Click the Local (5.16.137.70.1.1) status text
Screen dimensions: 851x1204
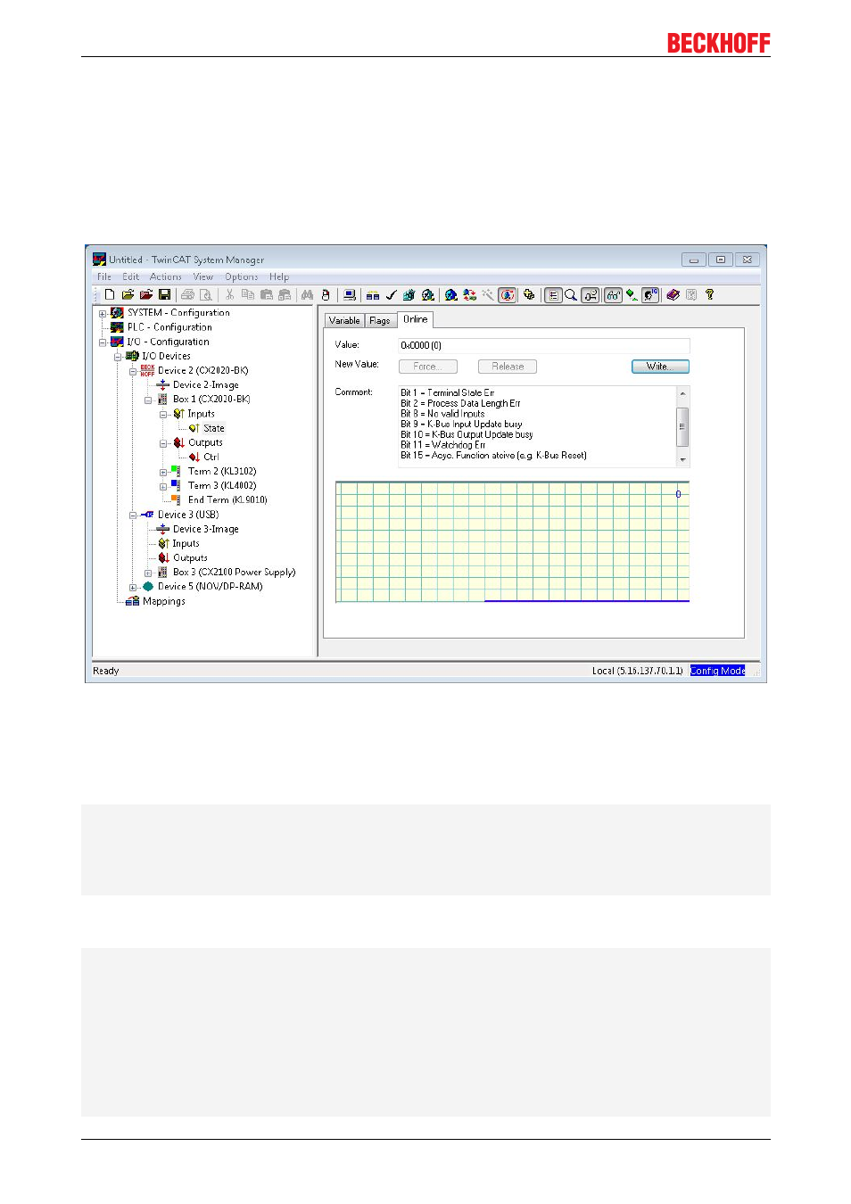[638, 671]
